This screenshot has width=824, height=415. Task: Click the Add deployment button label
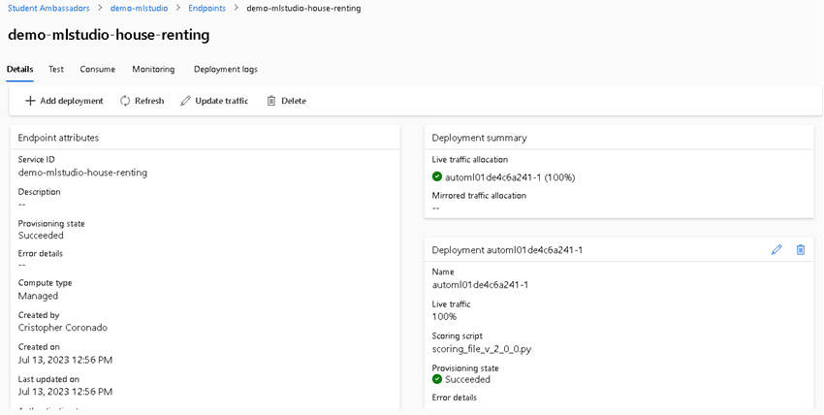72,101
